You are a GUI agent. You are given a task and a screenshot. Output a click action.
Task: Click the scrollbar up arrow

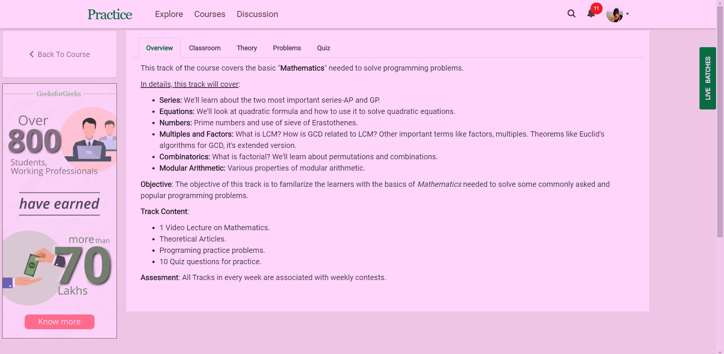click(720, 3)
